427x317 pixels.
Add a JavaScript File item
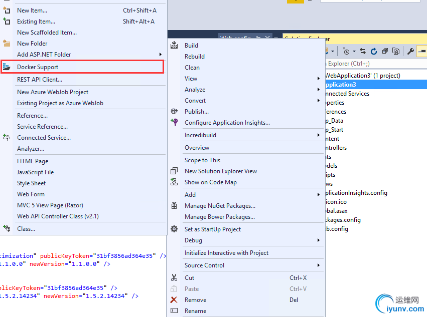click(x=36, y=172)
